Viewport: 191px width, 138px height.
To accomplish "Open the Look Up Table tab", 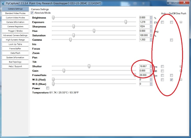I will point(15,44).
